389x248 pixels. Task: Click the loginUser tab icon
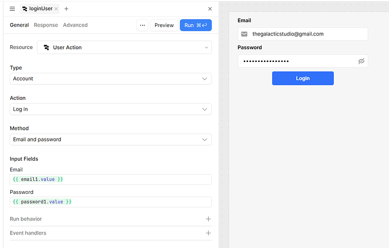tap(25, 9)
